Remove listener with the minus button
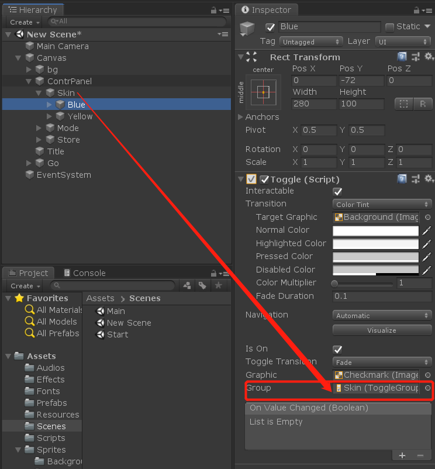Screen dimensions: 435x469 tap(420, 456)
